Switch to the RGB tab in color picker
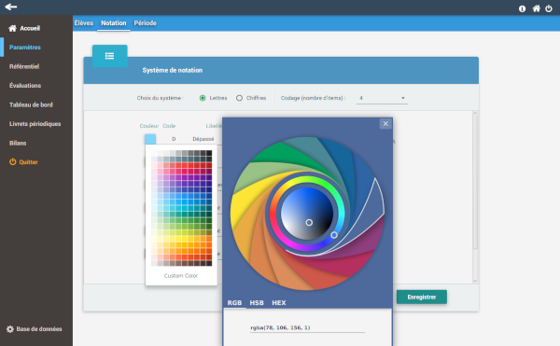Image resolution: width=560 pixels, height=346 pixels. (234, 303)
